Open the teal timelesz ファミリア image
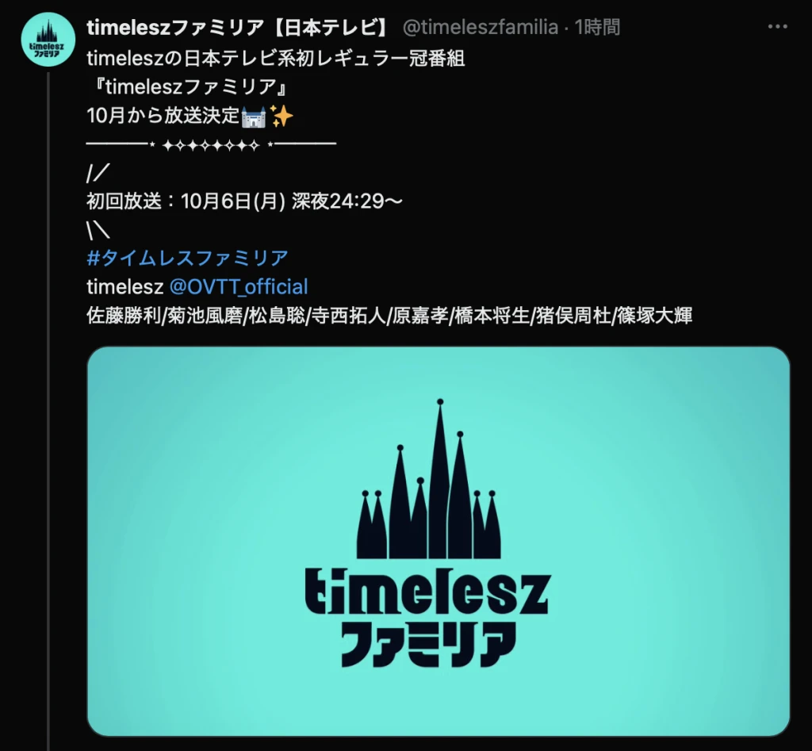Image resolution: width=812 pixels, height=751 pixels. (x=438, y=541)
